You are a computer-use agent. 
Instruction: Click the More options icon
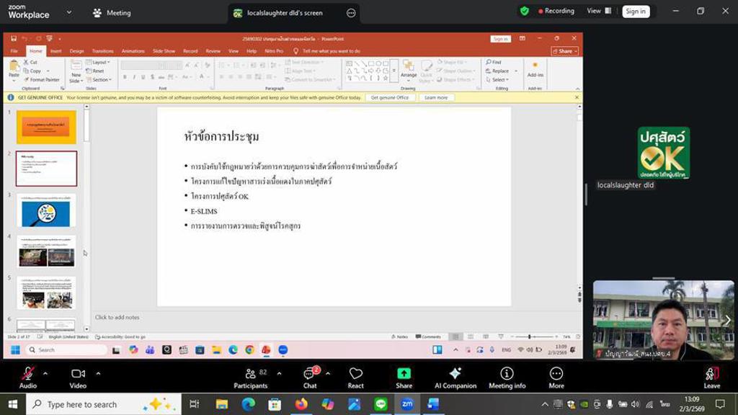pos(556,374)
